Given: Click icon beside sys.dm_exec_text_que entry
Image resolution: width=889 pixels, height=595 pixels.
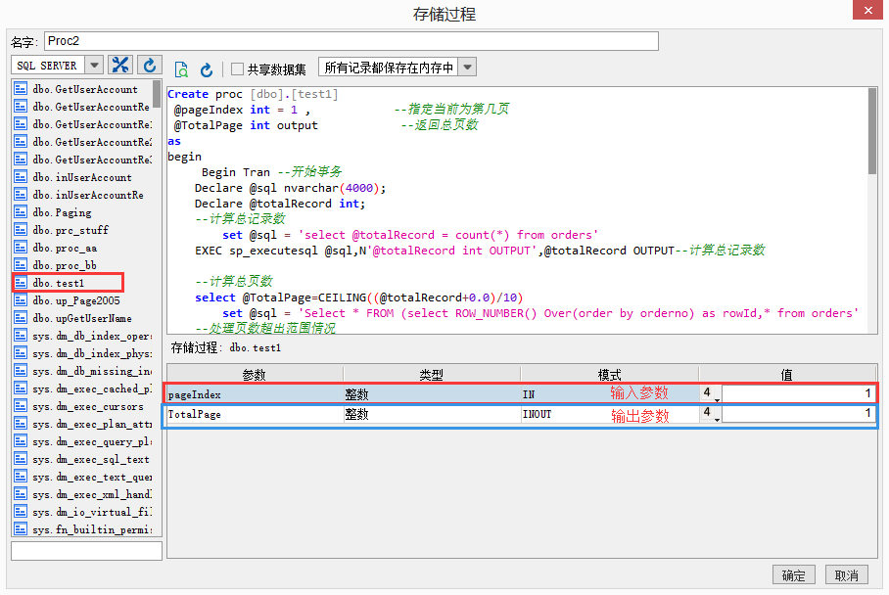Looking at the screenshot, I should click(21, 476).
